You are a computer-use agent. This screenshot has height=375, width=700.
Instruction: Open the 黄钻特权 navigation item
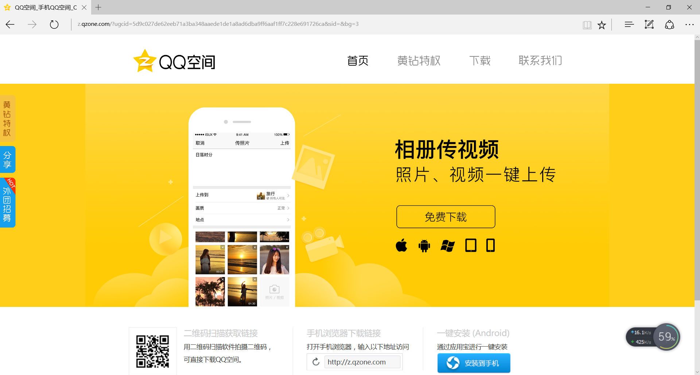pos(419,61)
